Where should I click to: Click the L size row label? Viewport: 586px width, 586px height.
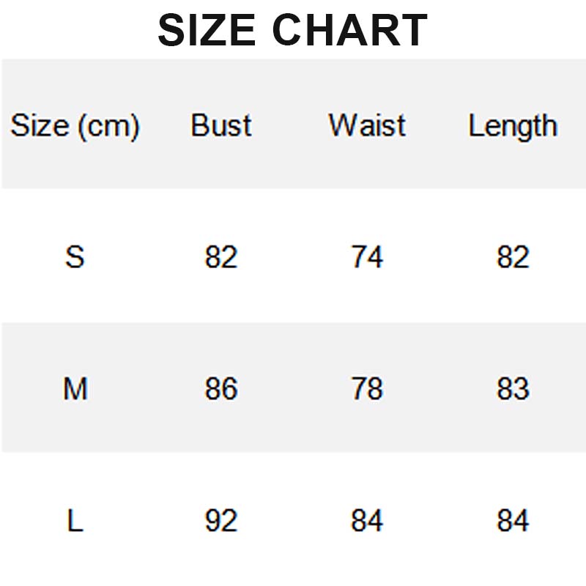75,521
